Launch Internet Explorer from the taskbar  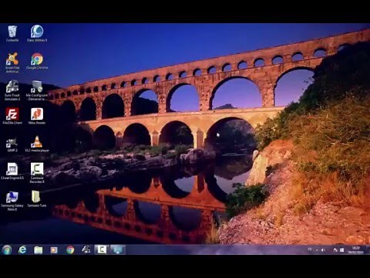(22, 249)
